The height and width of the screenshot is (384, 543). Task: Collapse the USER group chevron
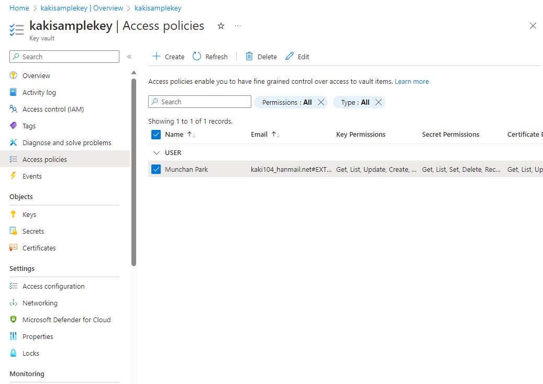pyautogui.click(x=157, y=153)
